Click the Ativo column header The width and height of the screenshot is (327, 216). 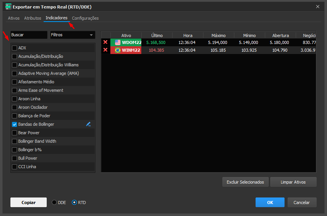(126, 35)
